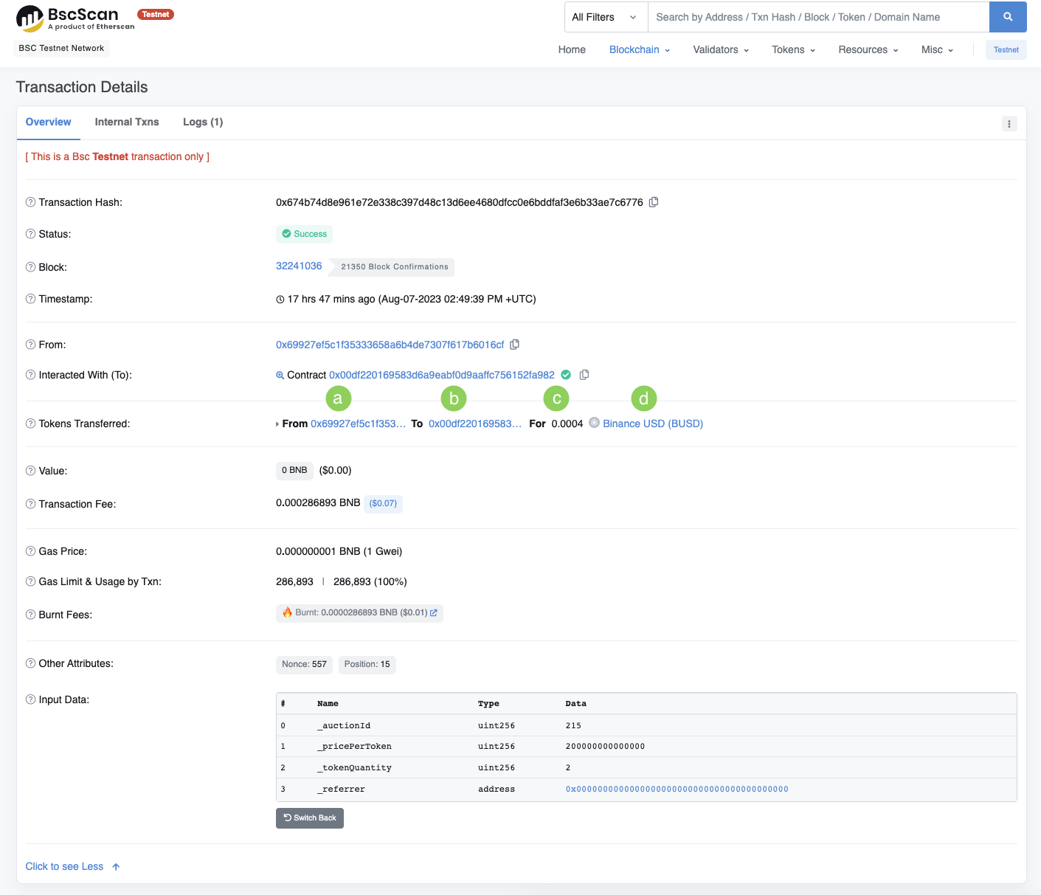1041x895 pixels.
Task: Open the Binance USD (BUSD) token link
Action: [x=652, y=424]
